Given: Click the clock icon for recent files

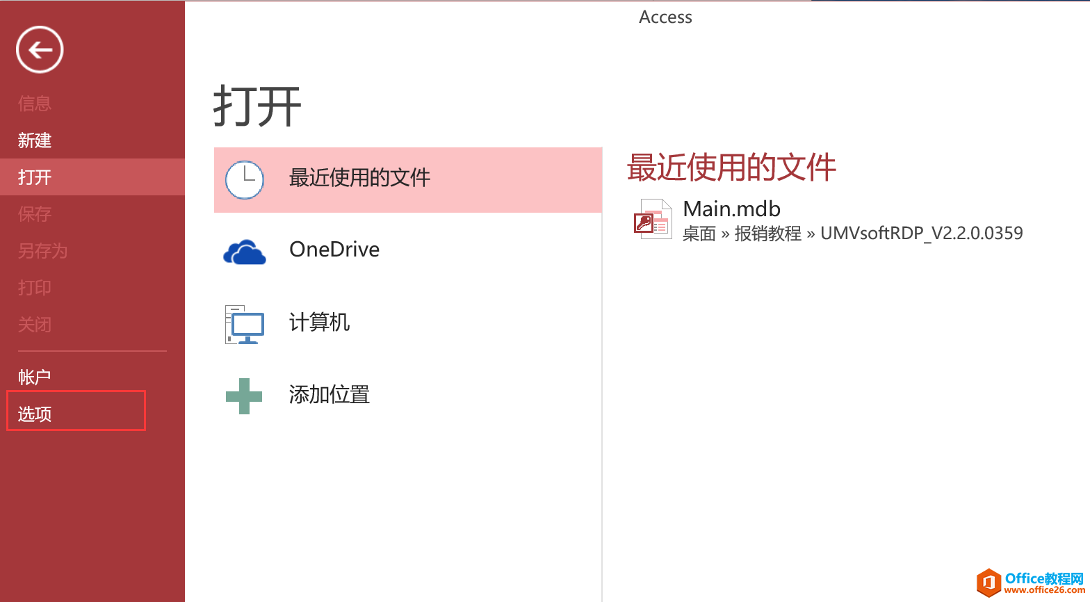Looking at the screenshot, I should tap(245, 180).
